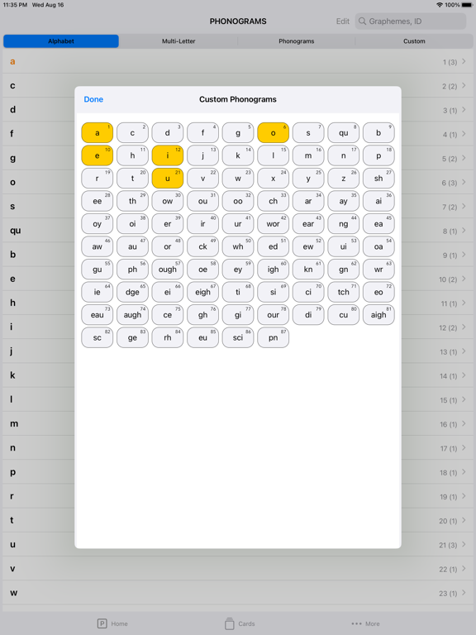Toggle the 'oy' phonogram tile
Image resolution: width=476 pixels, height=635 pixels.
(x=98, y=223)
